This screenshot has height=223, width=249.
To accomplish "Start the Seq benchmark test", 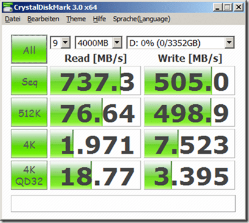I will [29, 81].
